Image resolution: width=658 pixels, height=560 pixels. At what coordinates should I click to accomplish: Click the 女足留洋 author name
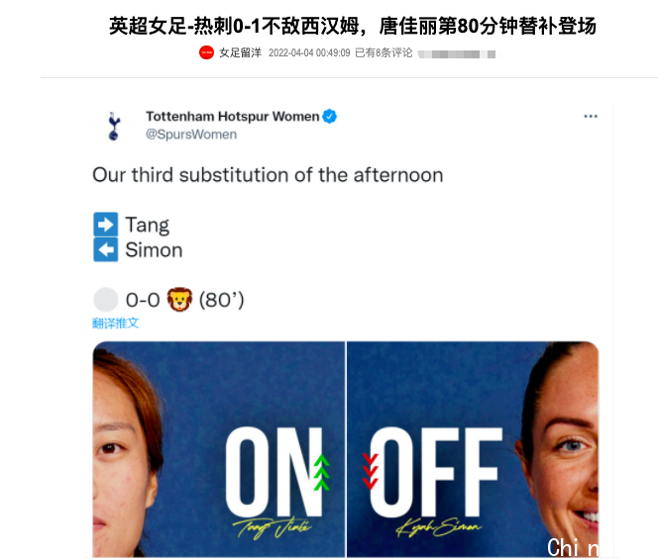(x=240, y=52)
